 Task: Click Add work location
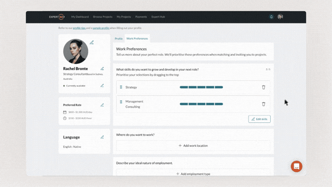tap(193, 145)
